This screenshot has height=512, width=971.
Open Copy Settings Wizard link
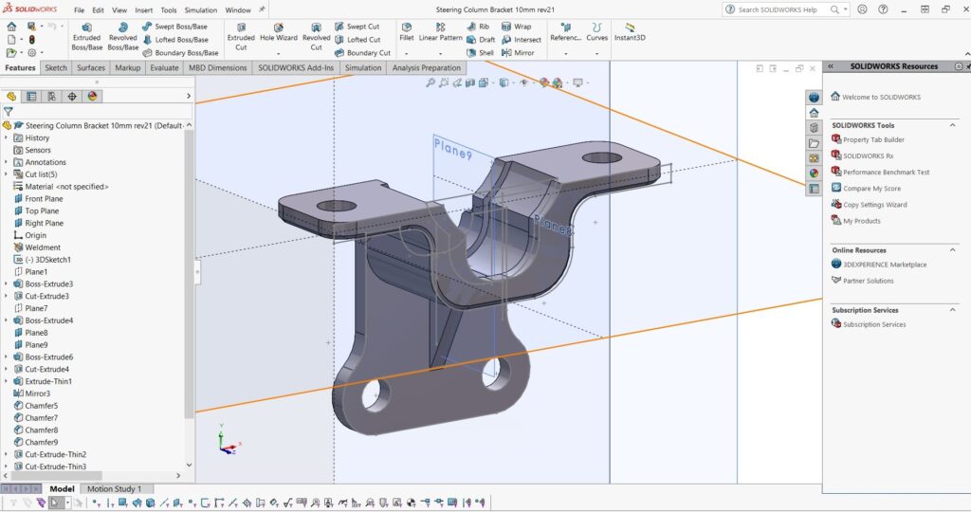(x=869, y=204)
